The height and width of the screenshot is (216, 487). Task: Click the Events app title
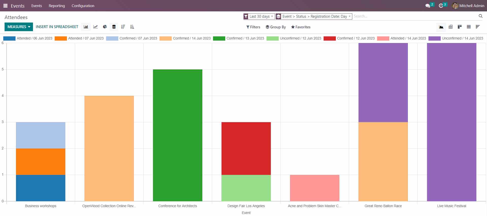tap(18, 6)
